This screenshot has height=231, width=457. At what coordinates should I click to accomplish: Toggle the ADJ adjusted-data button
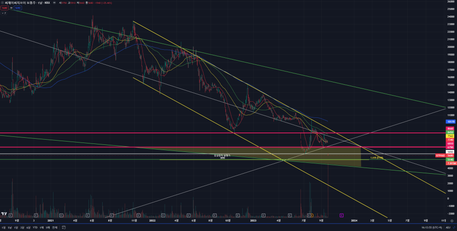pos(448,228)
